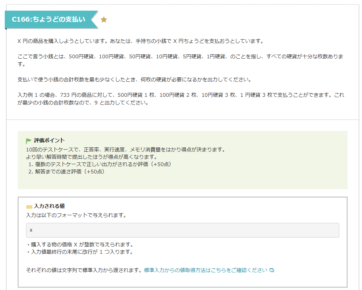Click the sentence 入力は以下のフォーマットで与えられます
Viewport: 362px width, 290px height.
click(76, 215)
